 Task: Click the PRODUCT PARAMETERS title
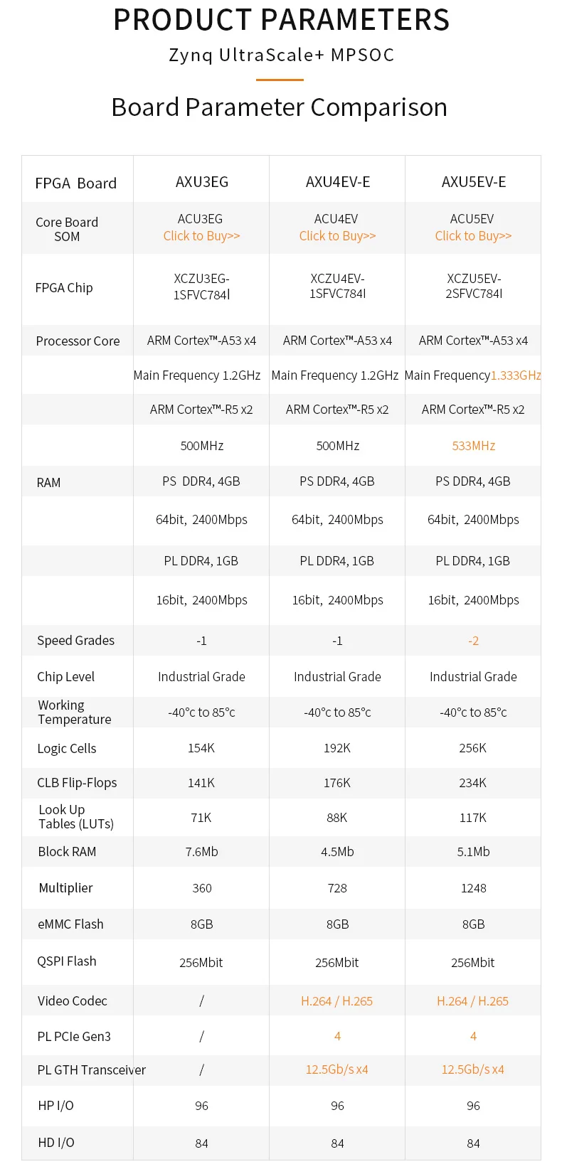[x=282, y=20]
